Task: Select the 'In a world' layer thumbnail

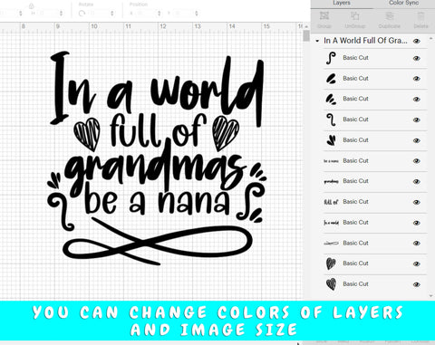Action: 331,223
